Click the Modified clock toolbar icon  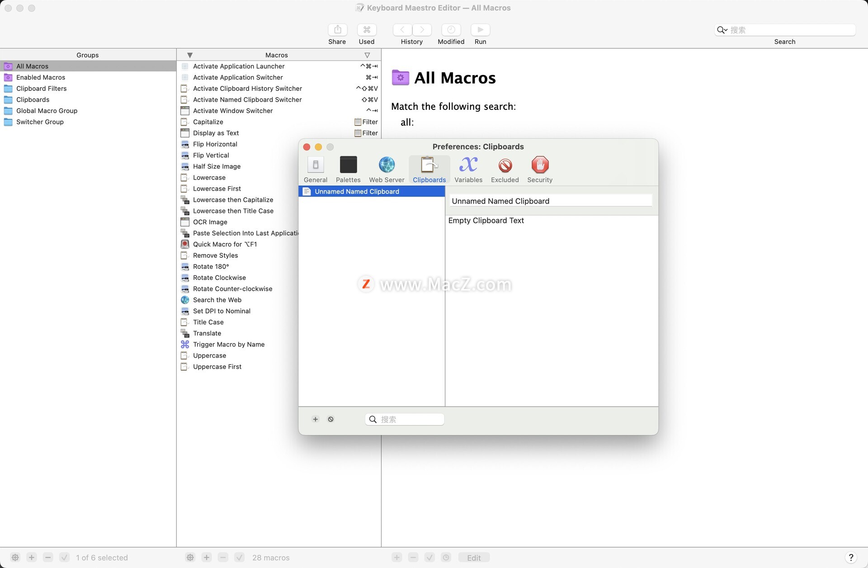[451, 30]
